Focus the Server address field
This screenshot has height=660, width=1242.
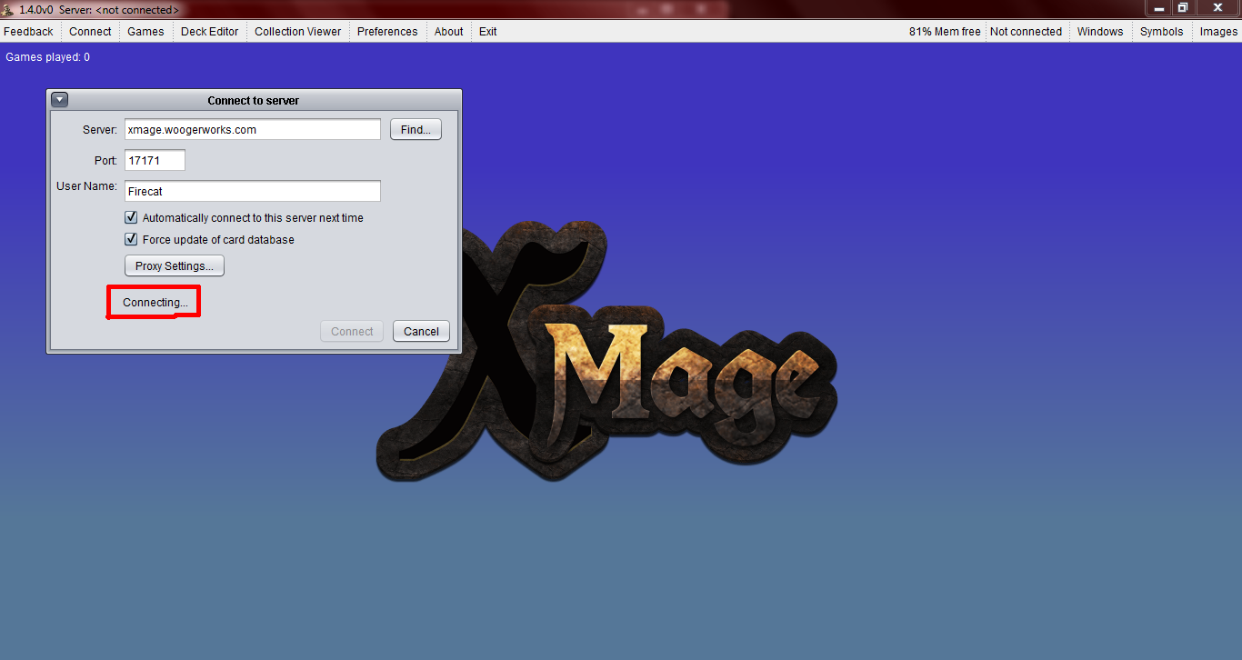(x=253, y=129)
